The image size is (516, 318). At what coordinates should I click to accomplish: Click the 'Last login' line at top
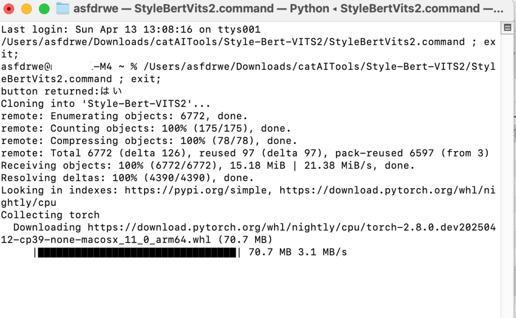click(131, 30)
